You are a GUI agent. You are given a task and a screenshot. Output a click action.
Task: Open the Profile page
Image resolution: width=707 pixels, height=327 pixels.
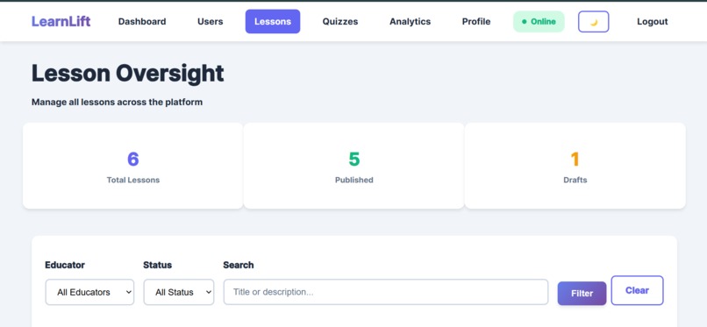click(x=476, y=22)
